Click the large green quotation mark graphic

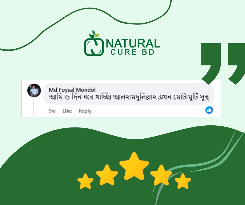[223, 64]
